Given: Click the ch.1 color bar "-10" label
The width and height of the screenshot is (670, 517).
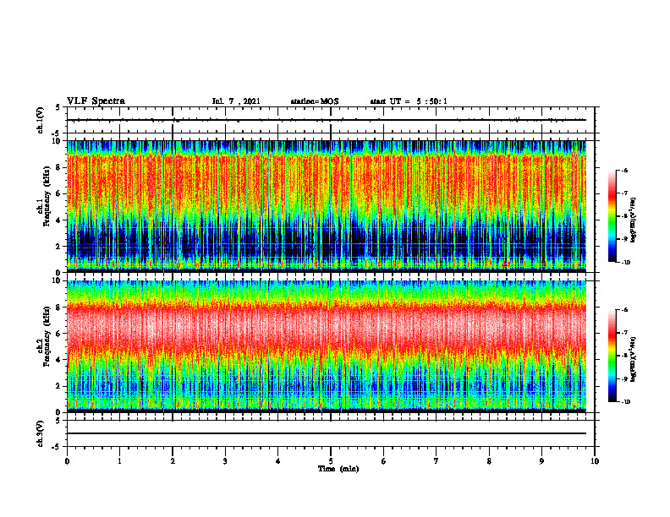Looking at the screenshot, I should 625,263.
